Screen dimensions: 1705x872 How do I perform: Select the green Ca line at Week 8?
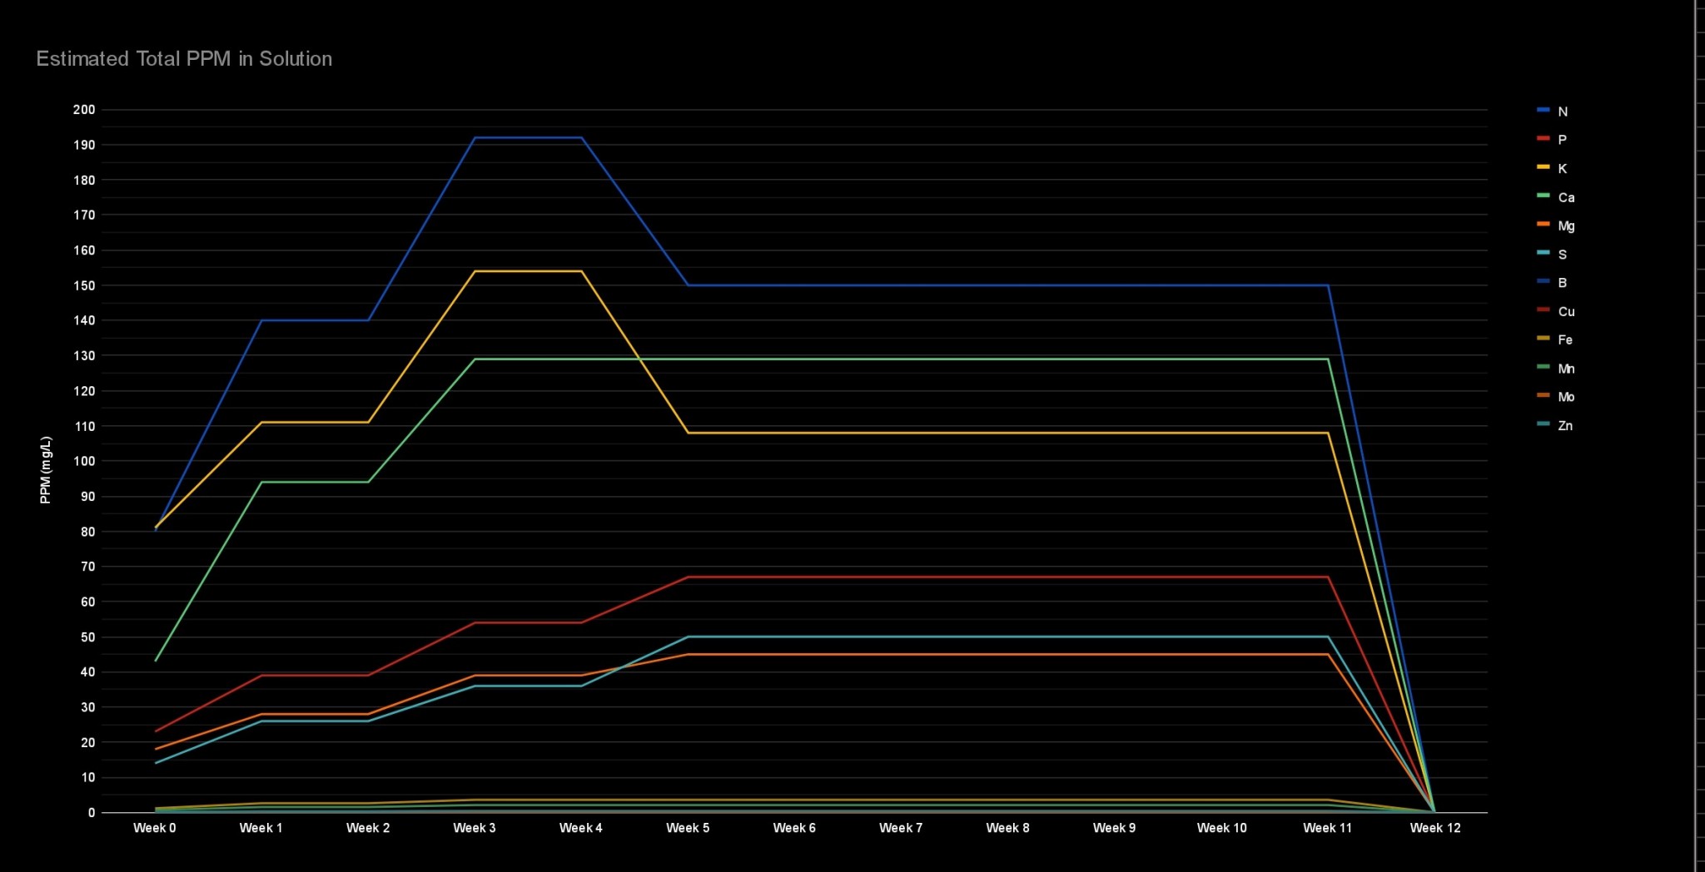tap(1007, 359)
